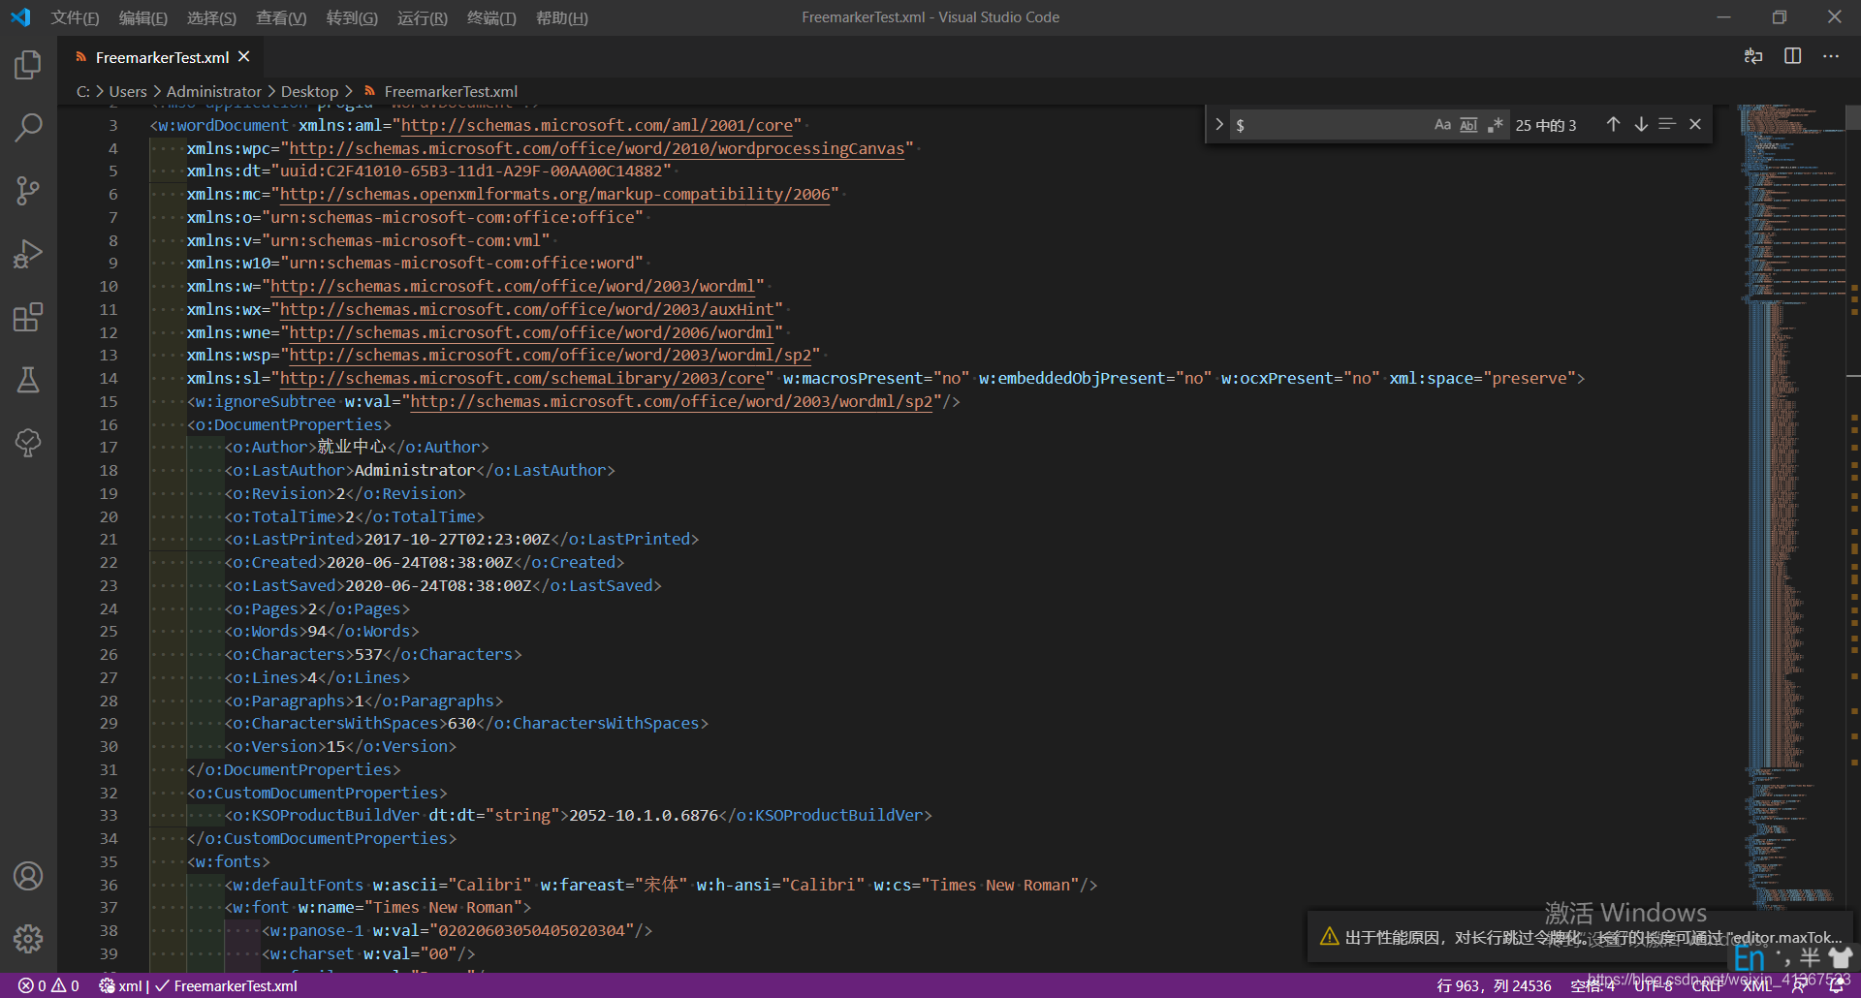Open the 文件(F) menu
This screenshot has width=1861, height=998.
click(75, 17)
